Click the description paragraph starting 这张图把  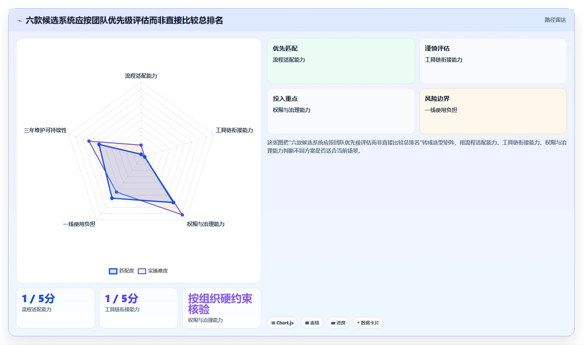pyautogui.click(x=417, y=147)
